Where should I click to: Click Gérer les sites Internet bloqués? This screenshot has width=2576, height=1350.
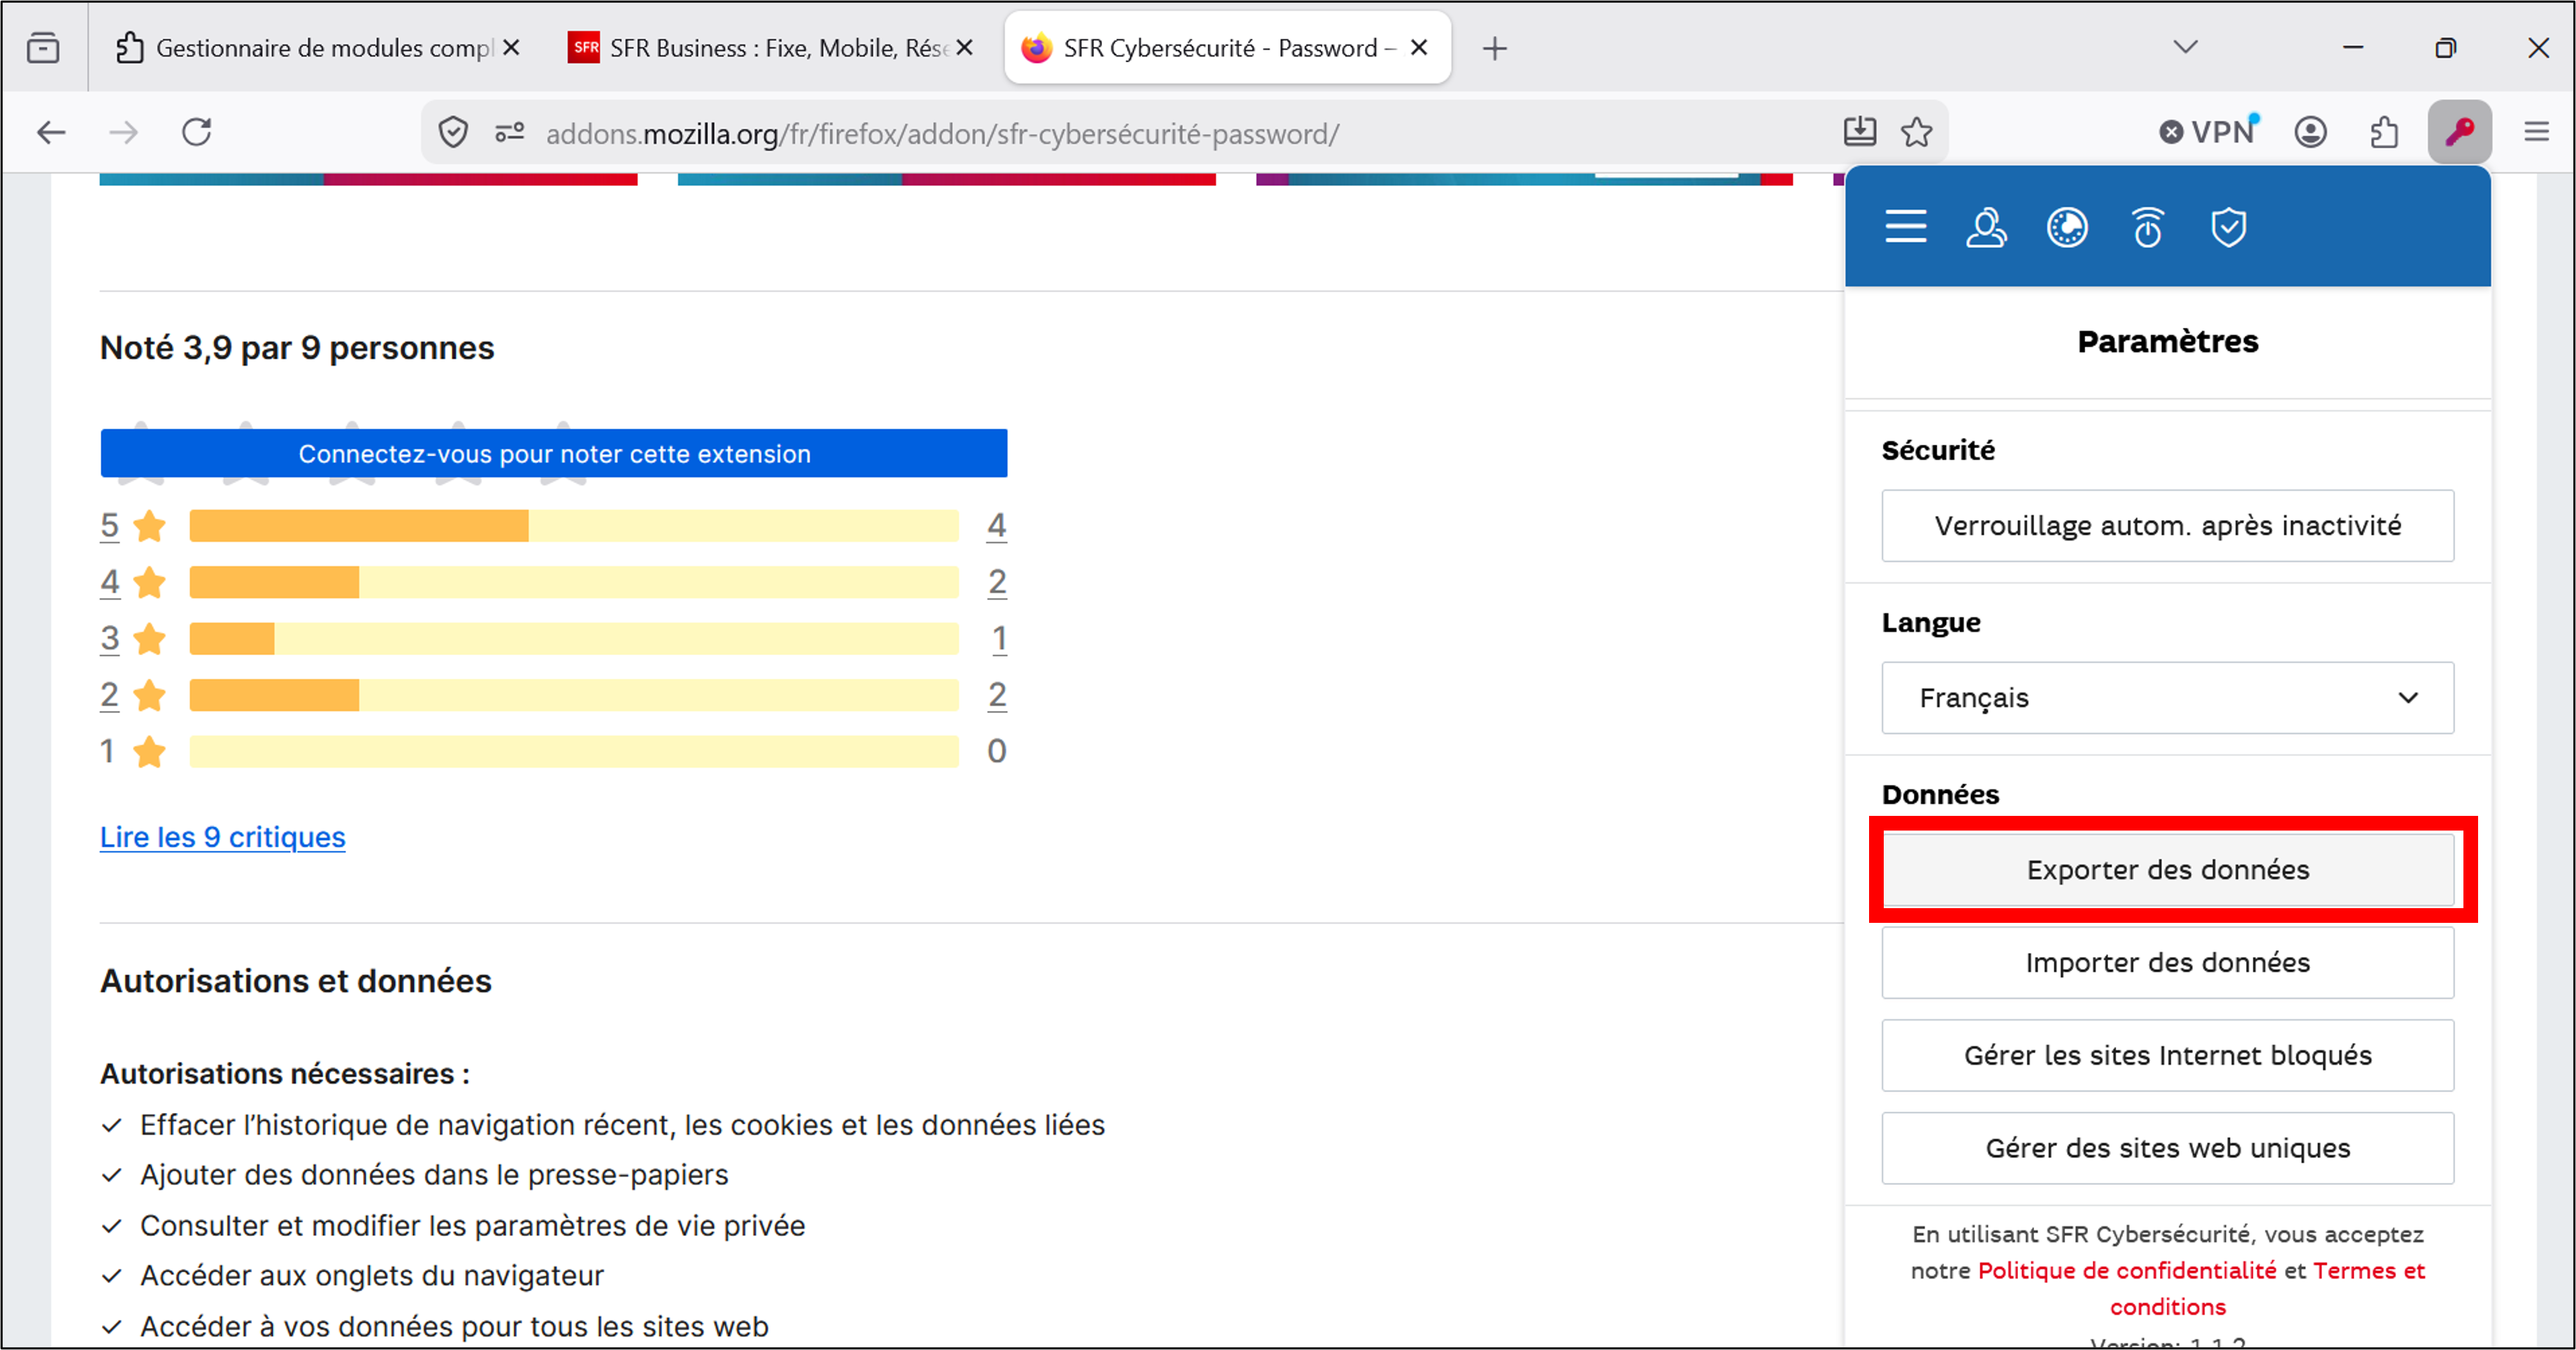[2167, 1055]
